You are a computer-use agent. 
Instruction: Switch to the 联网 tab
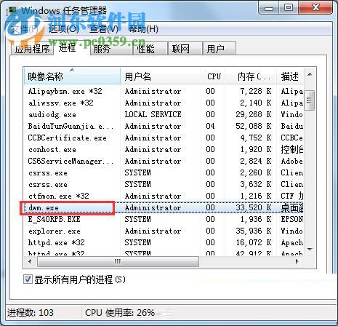tap(185, 49)
